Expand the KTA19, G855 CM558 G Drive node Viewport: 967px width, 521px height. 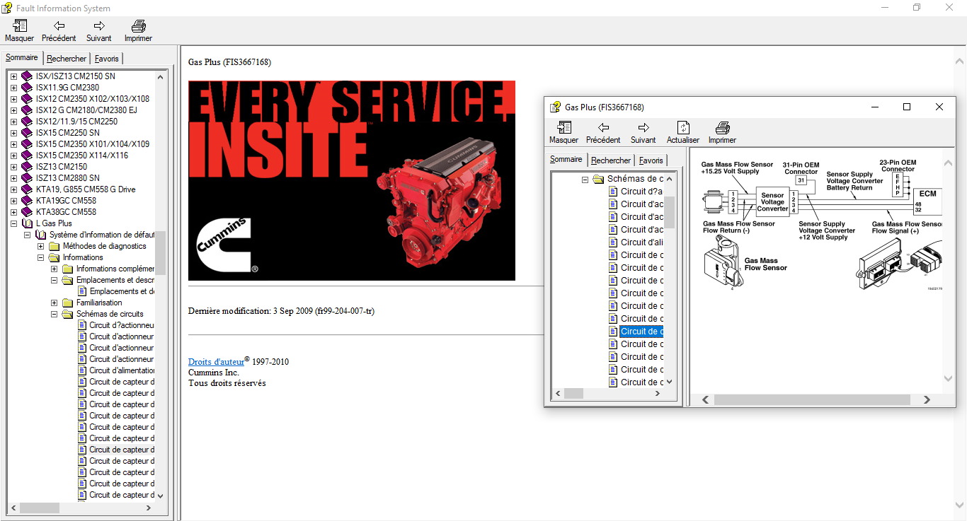point(13,189)
